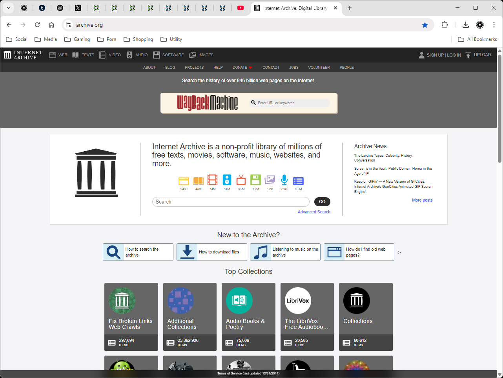Open the Texts section in top navigation
The image size is (503, 378).
pos(83,55)
